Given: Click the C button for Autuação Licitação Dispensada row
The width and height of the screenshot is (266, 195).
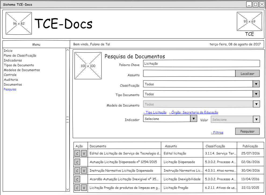Looking at the screenshot, I should pyautogui.click(x=77, y=162).
